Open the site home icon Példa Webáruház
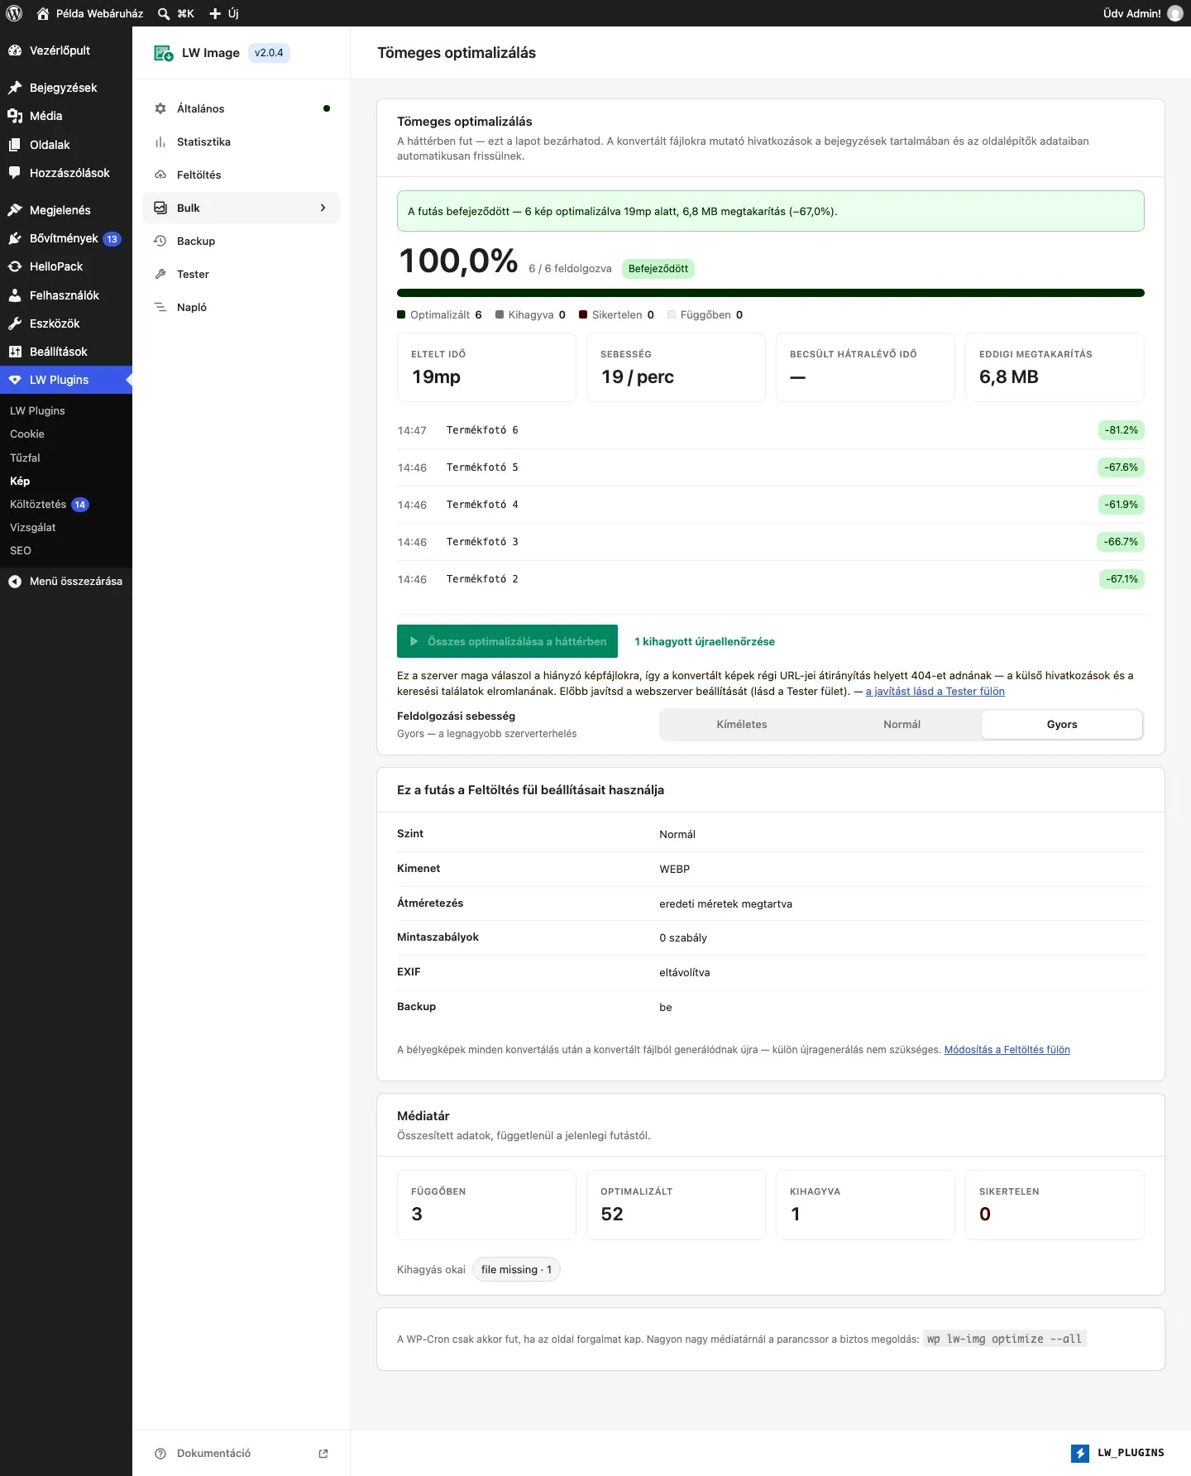 43,13
